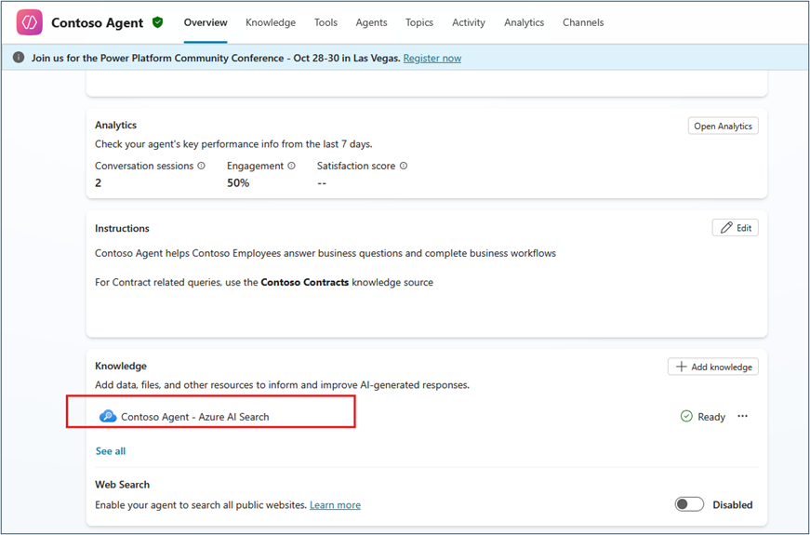Click the Engagement value 50%
The image size is (810, 535).
[238, 183]
